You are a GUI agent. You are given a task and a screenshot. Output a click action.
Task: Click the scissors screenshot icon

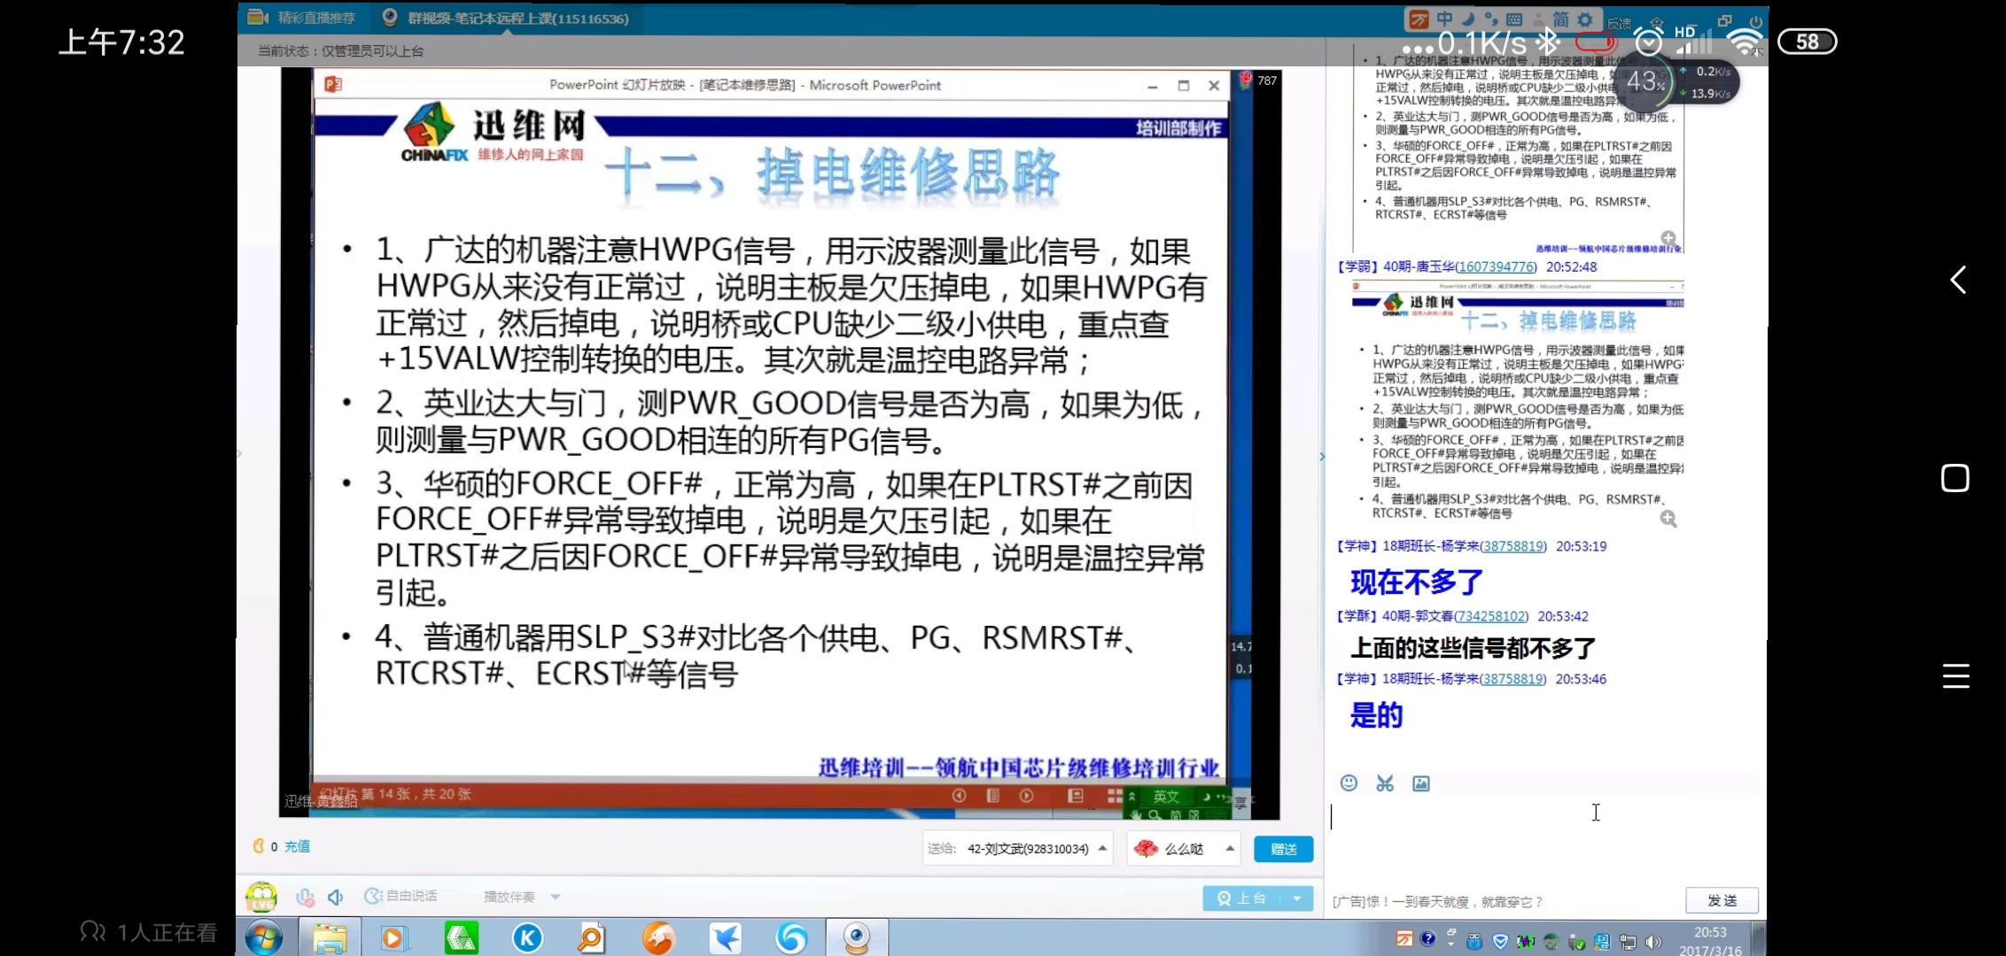point(1385,783)
